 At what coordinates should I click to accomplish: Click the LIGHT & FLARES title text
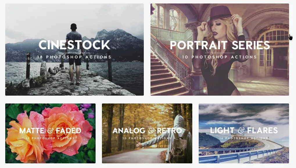[x=244, y=131]
